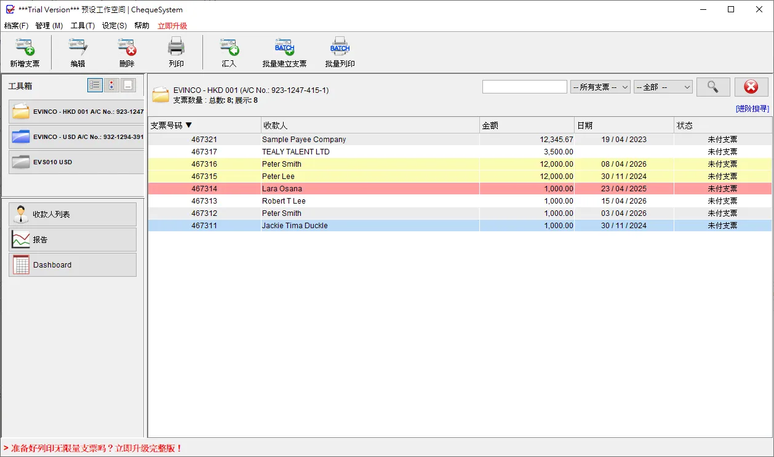Switch toolbox to icon view toggle

coord(111,85)
